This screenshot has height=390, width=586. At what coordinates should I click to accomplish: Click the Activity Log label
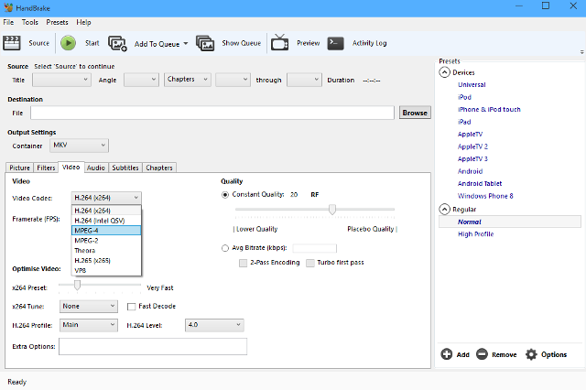click(369, 43)
